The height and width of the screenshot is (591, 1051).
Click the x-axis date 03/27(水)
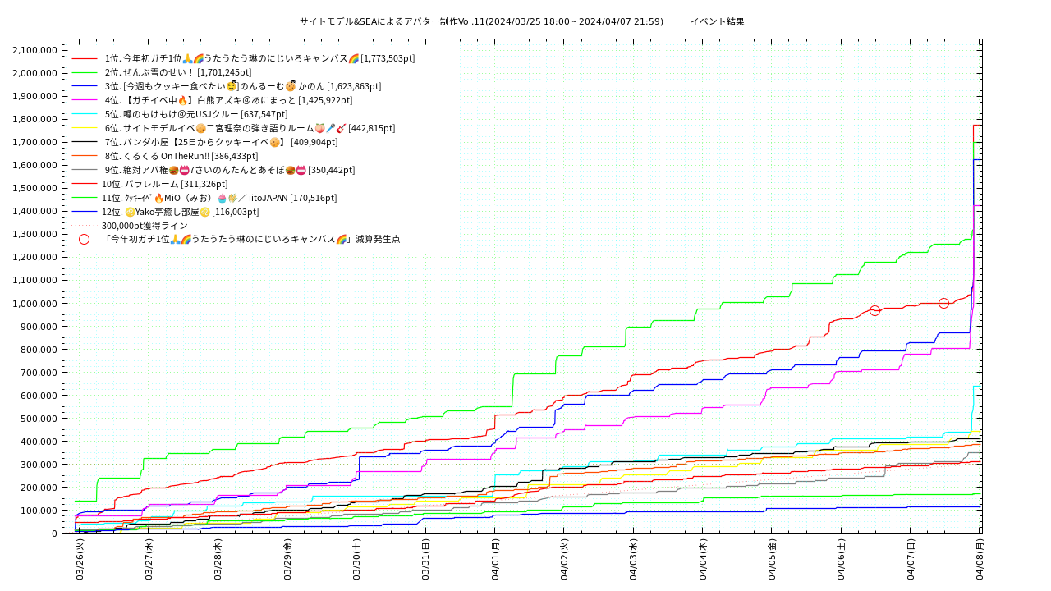click(149, 560)
